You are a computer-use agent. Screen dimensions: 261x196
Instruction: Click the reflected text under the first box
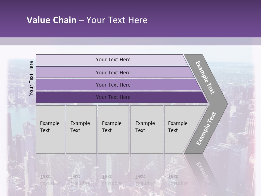(50, 180)
